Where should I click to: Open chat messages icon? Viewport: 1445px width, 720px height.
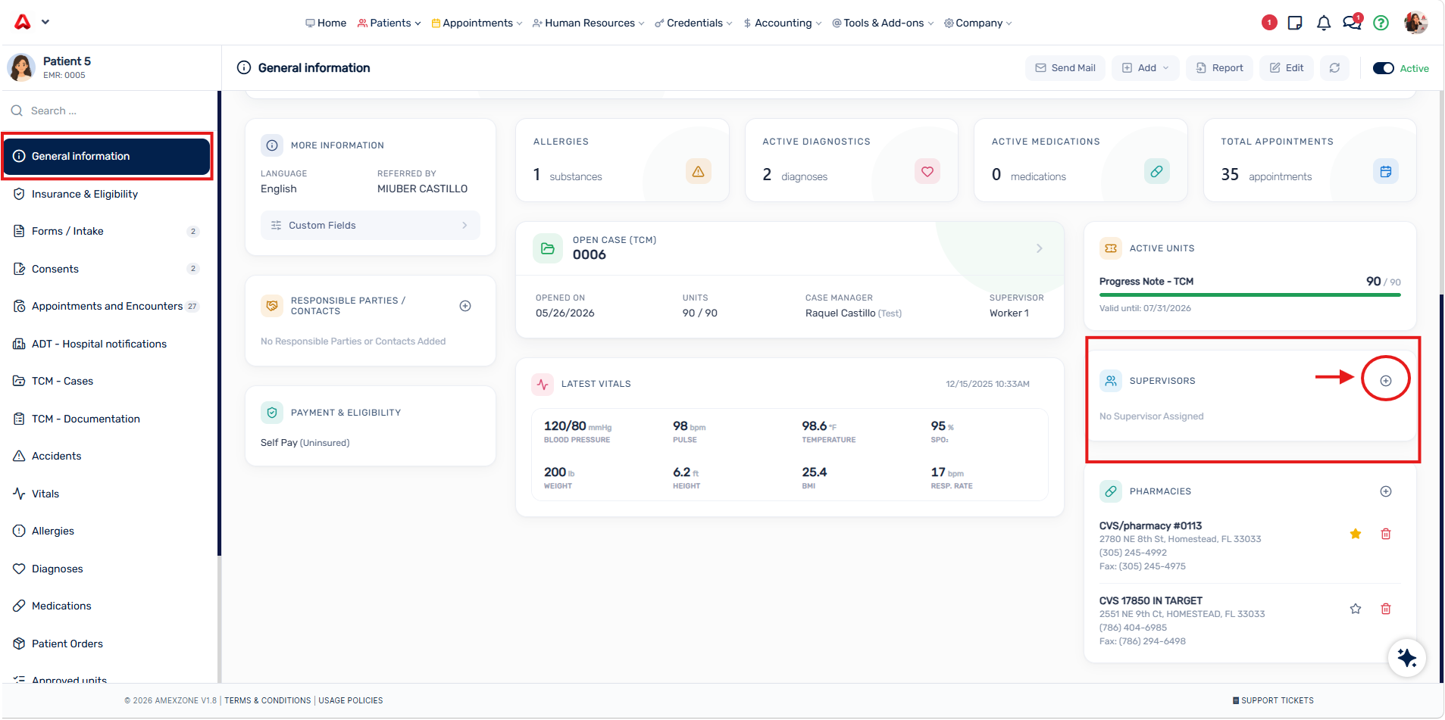[x=1352, y=22]
